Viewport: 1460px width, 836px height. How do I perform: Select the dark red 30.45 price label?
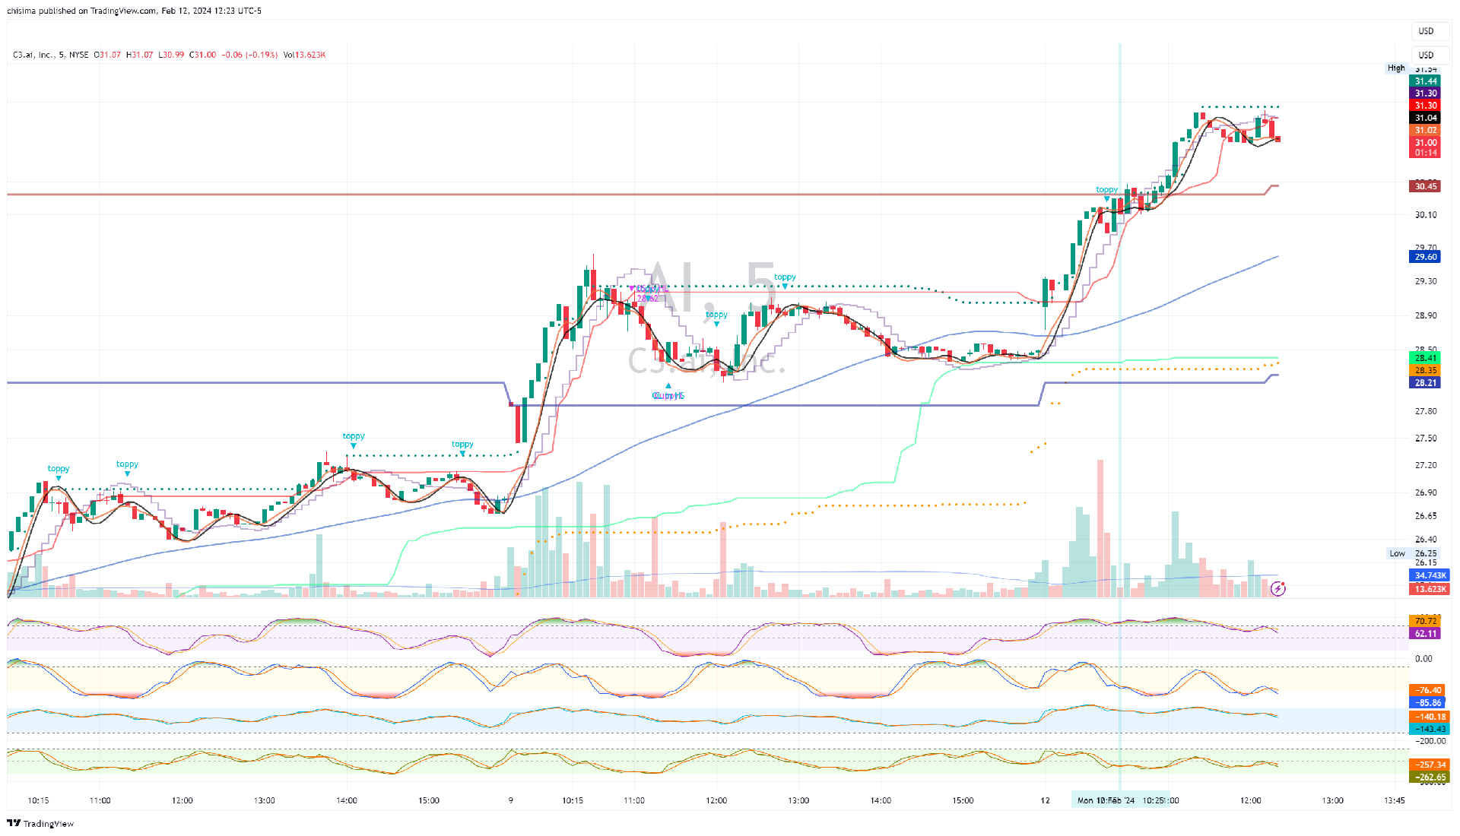1426,186
